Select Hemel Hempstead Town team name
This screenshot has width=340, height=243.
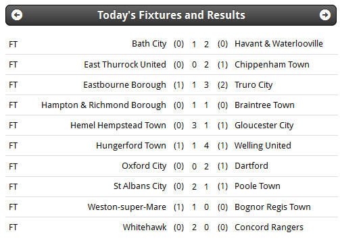[118, 126]
